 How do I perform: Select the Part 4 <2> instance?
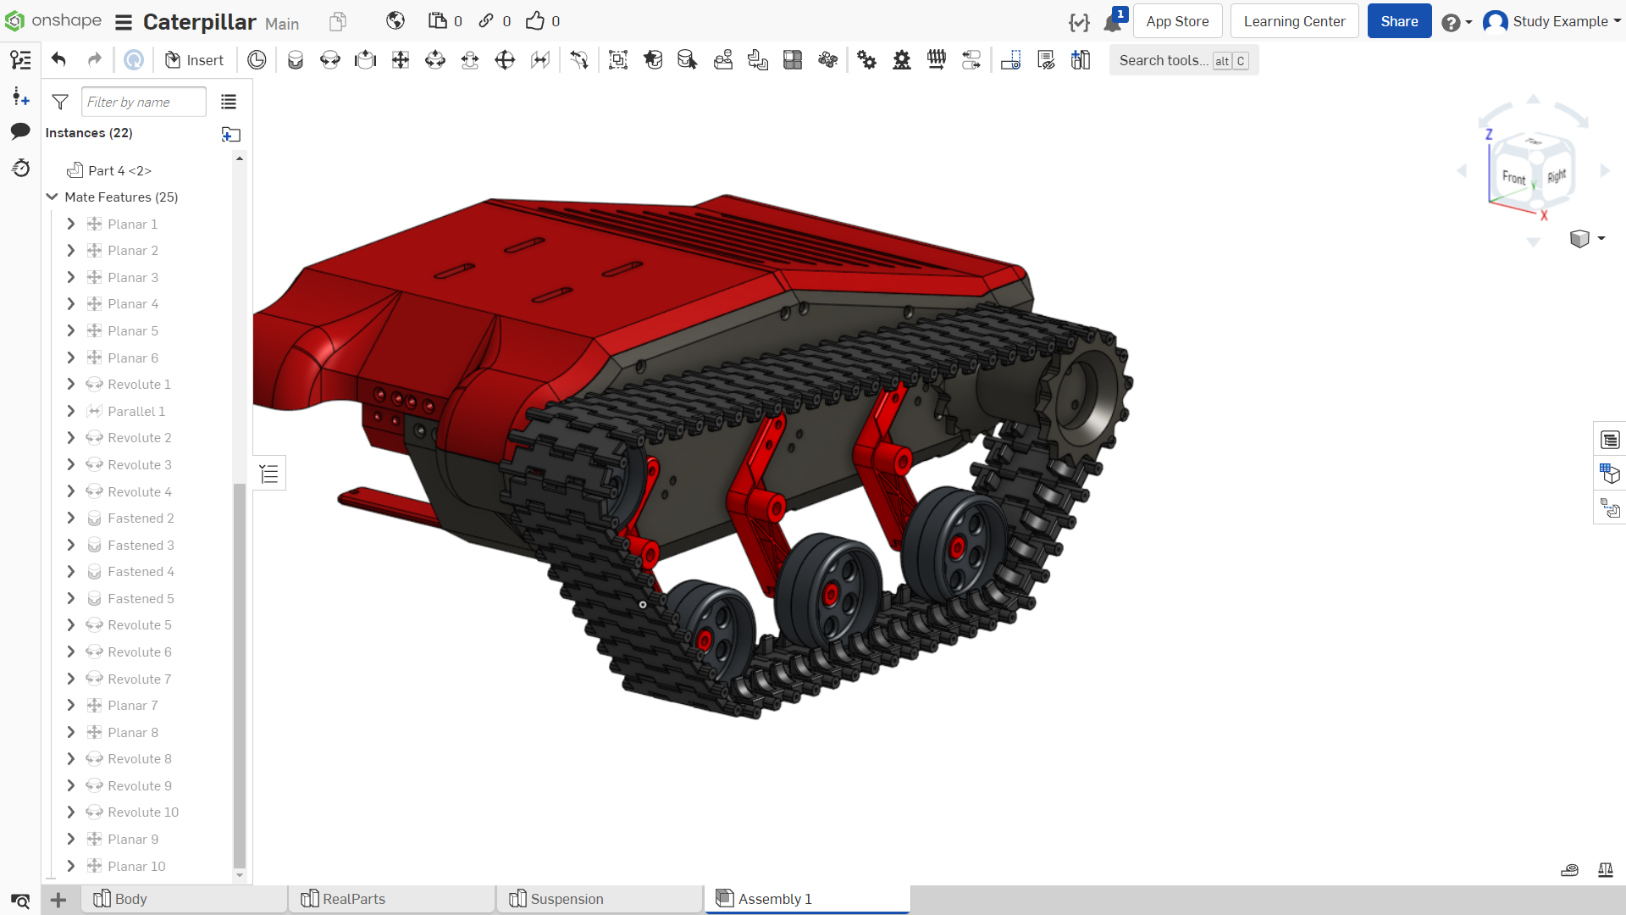pyautogui.click(x=120, y=170)
